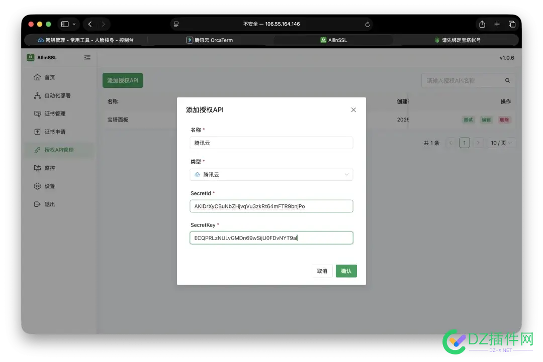Click the Safari share icon
Screen dimensions: 543x362
tap(482, 24)
